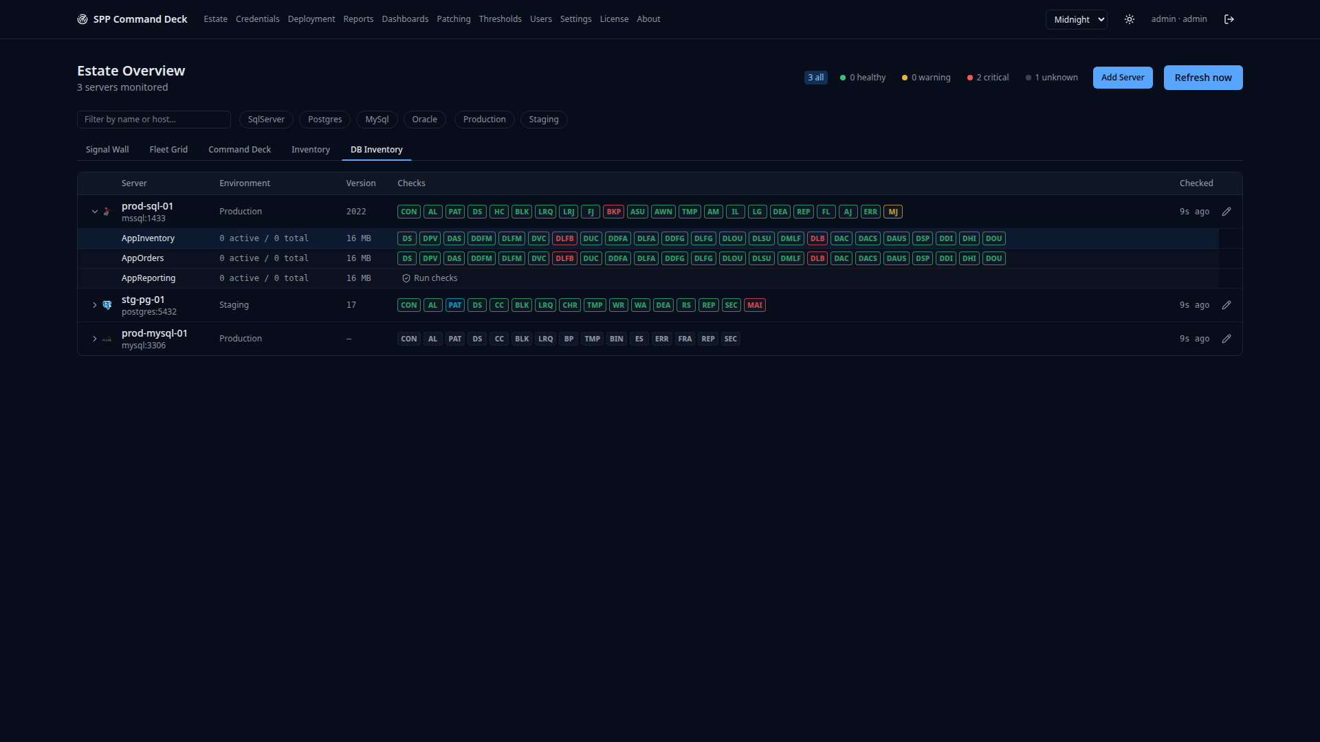Screen dimensions: 1320x742
Task: Open the About page link
Action: pyautogui.click(x=648, y=19)
